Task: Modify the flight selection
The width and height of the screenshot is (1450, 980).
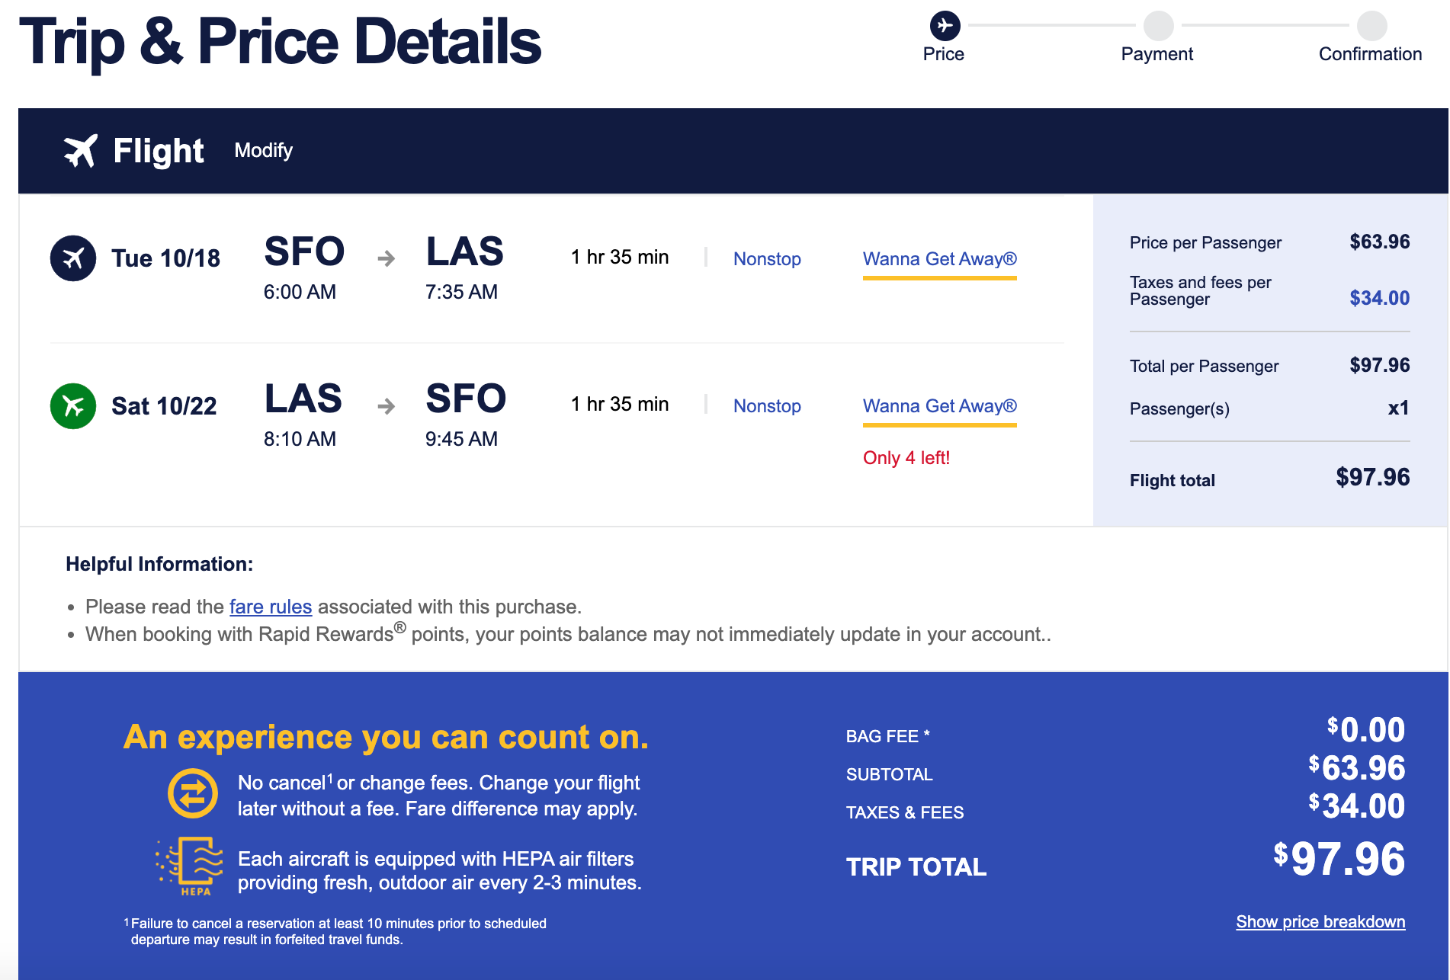Action: [x=263, y=150]
